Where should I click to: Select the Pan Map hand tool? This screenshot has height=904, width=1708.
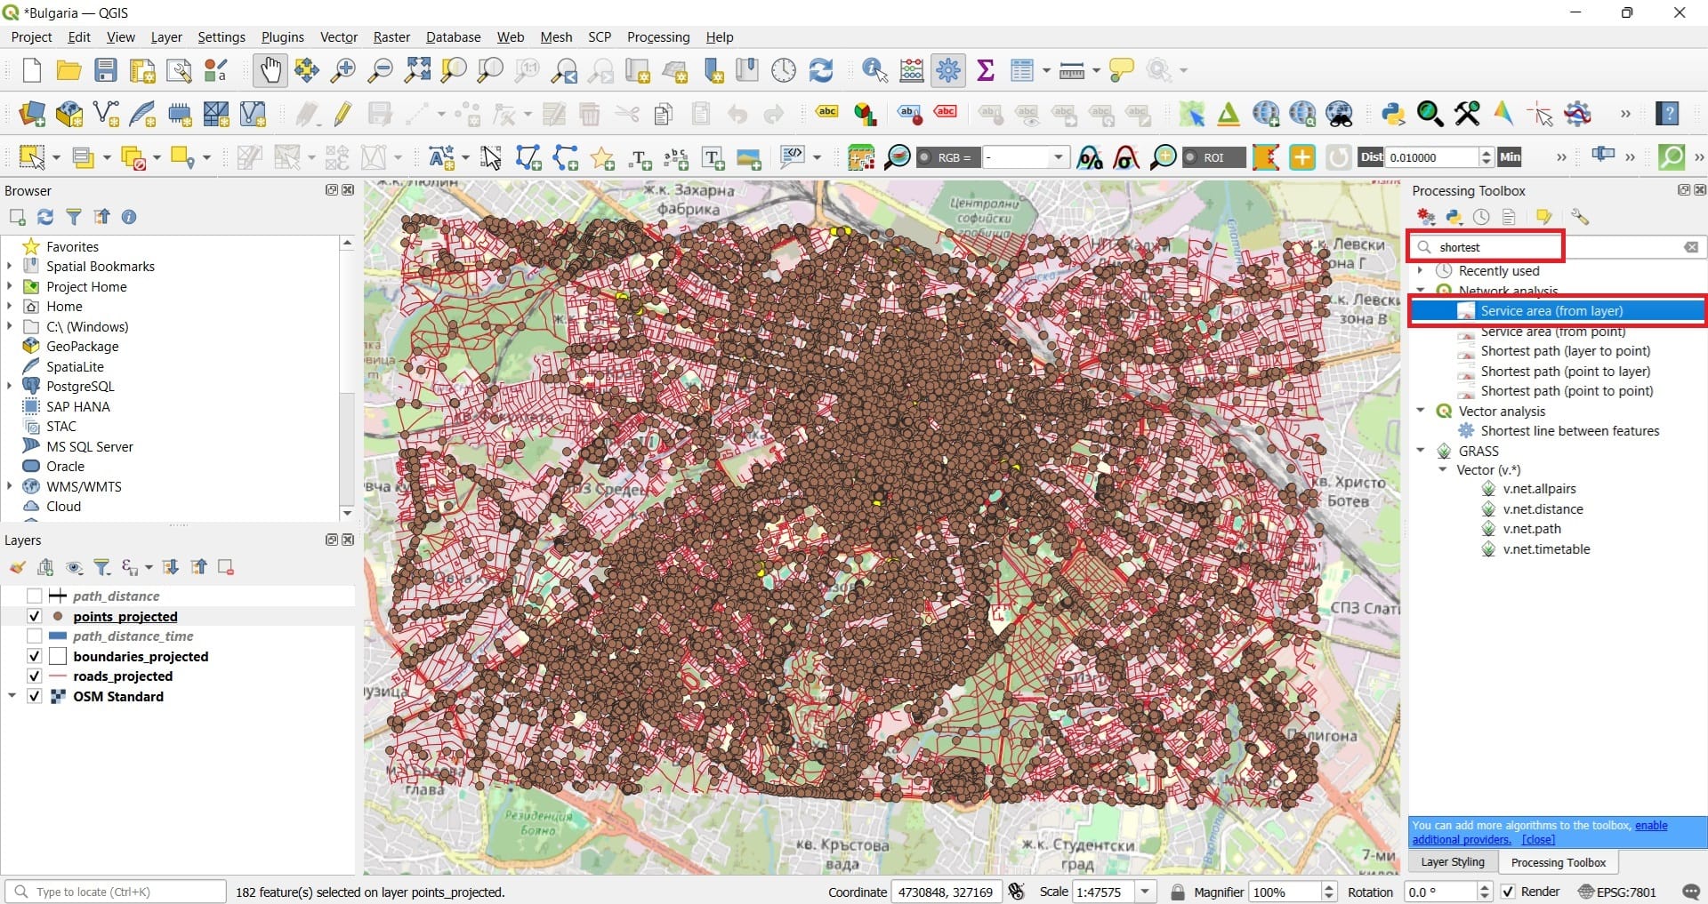point(270,70)
